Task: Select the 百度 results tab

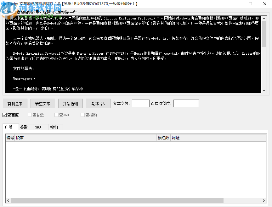Action: [x=10, y=127]
